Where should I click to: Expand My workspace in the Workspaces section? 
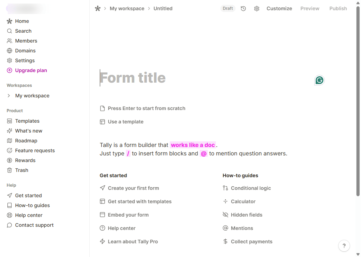coord(8,96)
